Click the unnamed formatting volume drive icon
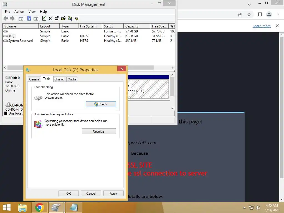The height and width of the screenshot is (213, 284). pyautogui.click(x=6, y=31)
